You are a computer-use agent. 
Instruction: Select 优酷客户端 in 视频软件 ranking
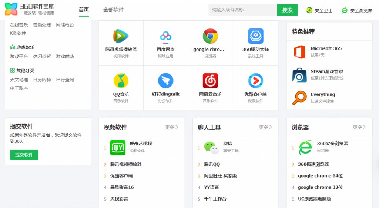pyautogui.click(x=121, y=176)
